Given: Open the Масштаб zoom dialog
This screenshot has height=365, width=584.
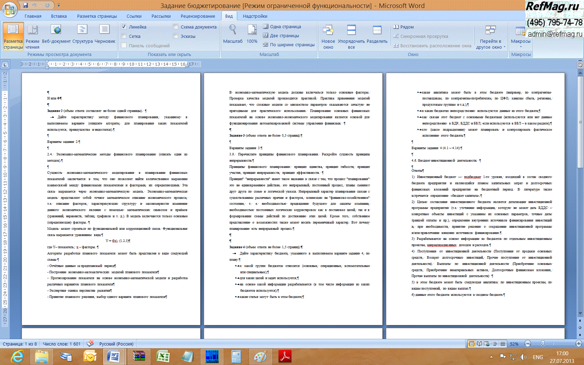Looking at the screenshot, I should (233, 35).
